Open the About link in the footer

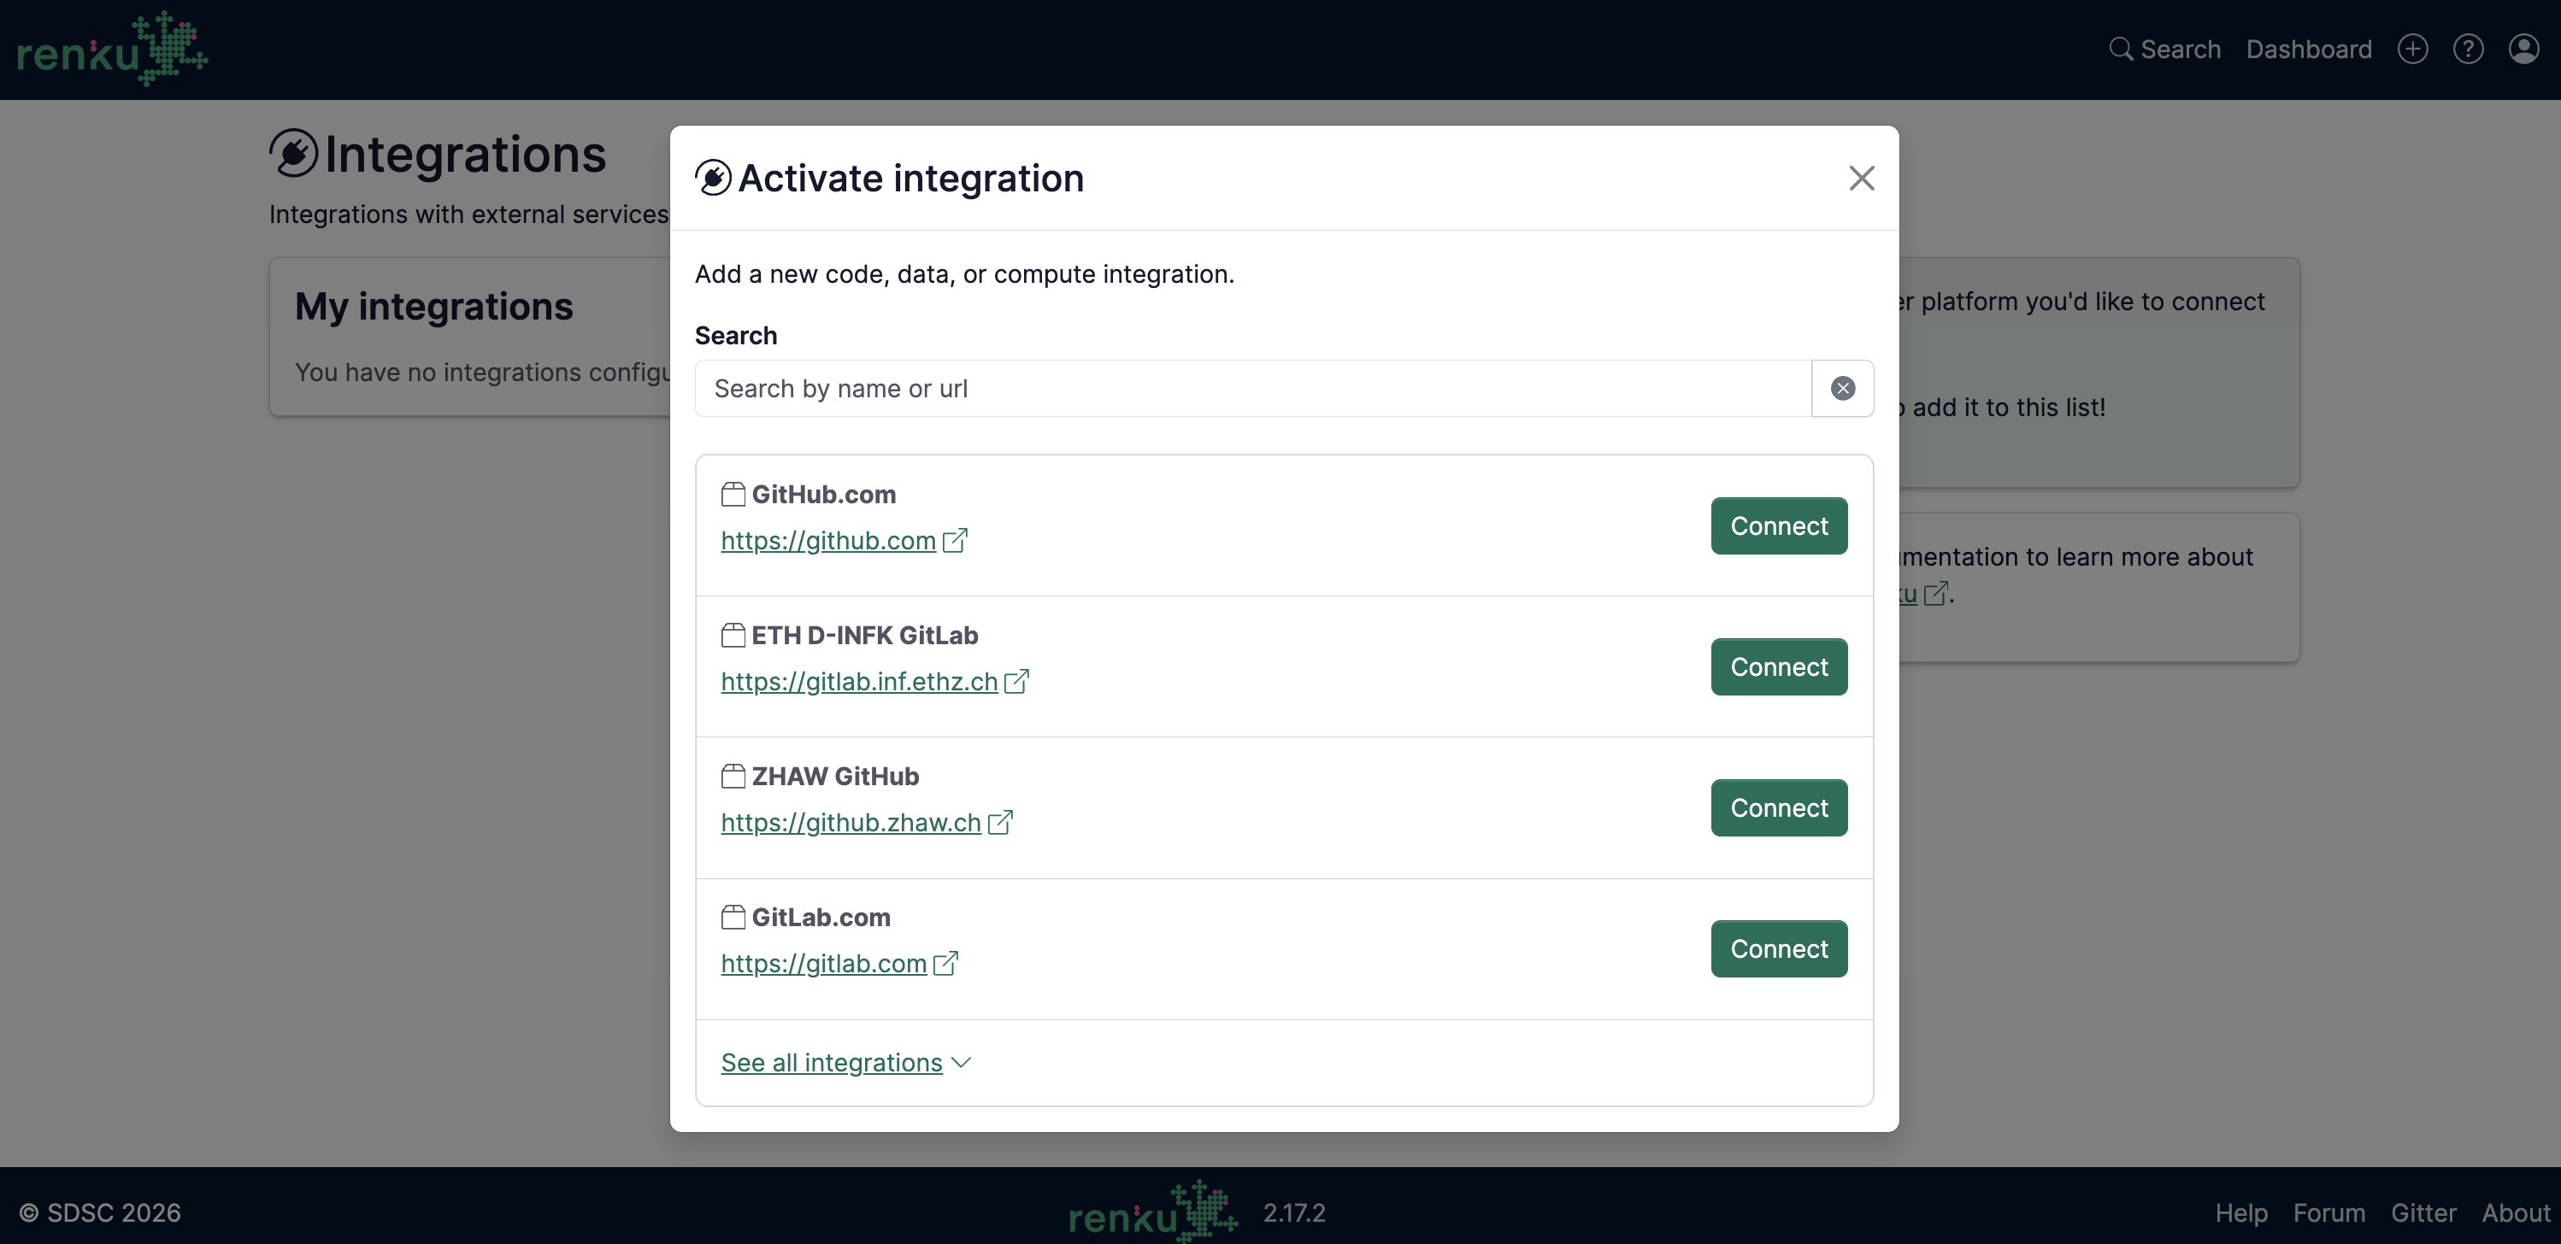coord(2515,1212)
